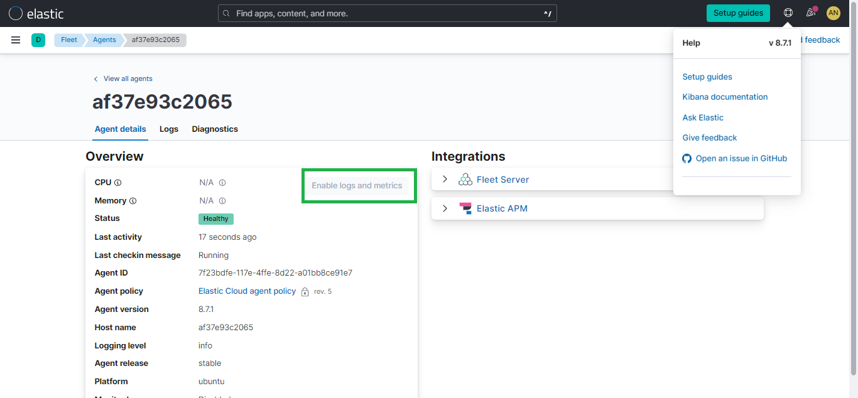Open the alerts bell notifications
The width and height of the screenshot is (858, 398).
tap(810, 13)
